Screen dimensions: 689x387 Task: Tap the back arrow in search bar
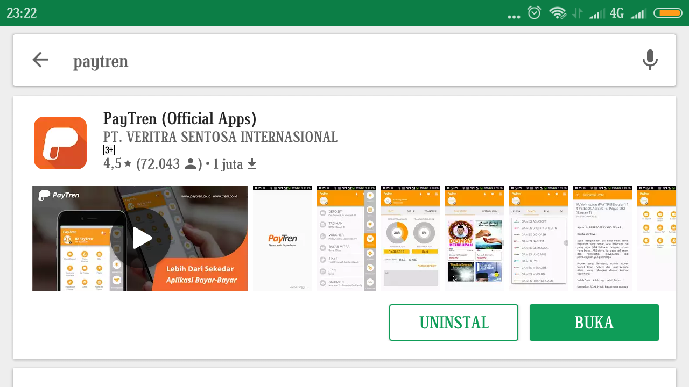coord(40,60)
